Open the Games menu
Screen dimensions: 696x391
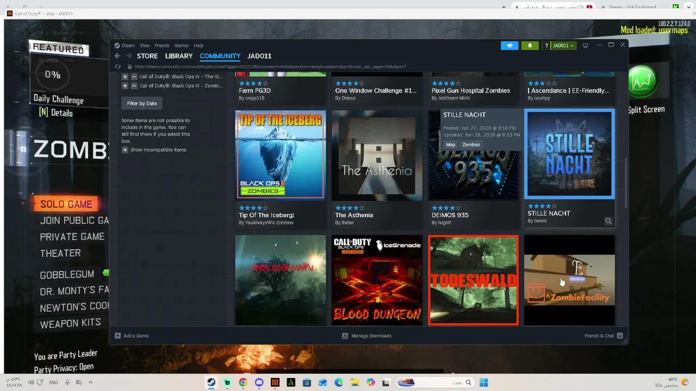tap(181, 46)
